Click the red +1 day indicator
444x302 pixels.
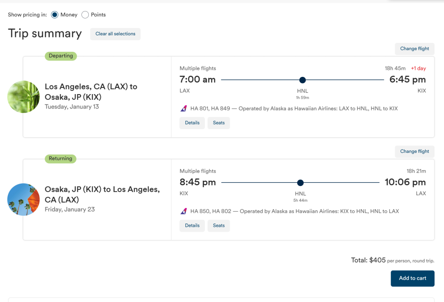pos(418,69)
